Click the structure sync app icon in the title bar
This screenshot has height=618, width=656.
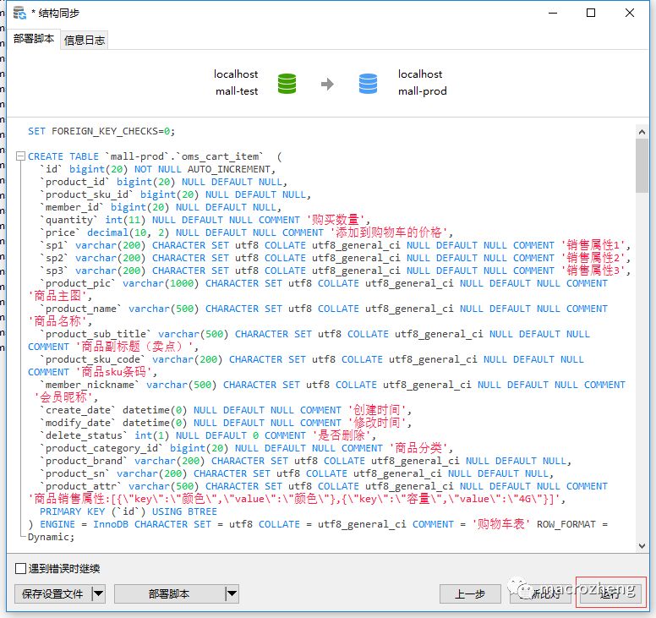19,13
